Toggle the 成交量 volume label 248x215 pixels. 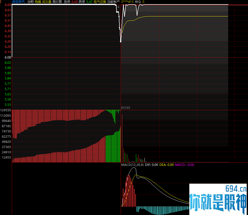[47, 2]
